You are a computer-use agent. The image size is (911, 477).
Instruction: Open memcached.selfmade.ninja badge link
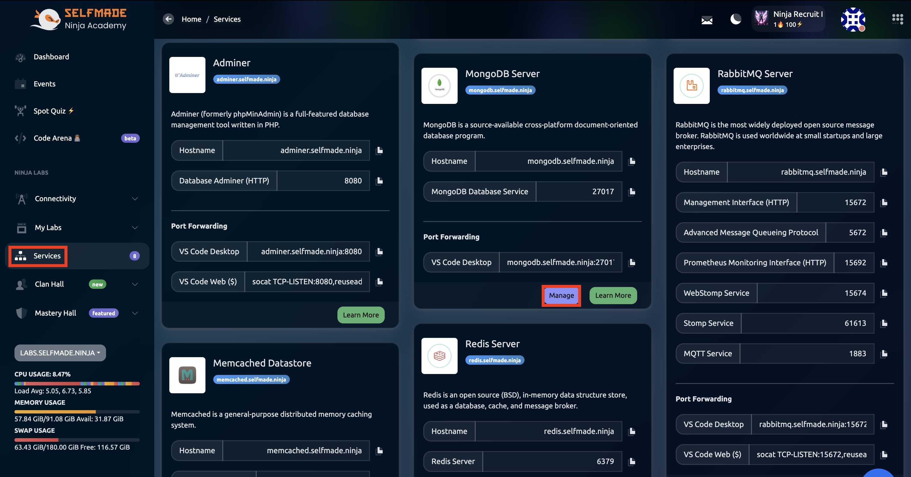tap(251, 379)
